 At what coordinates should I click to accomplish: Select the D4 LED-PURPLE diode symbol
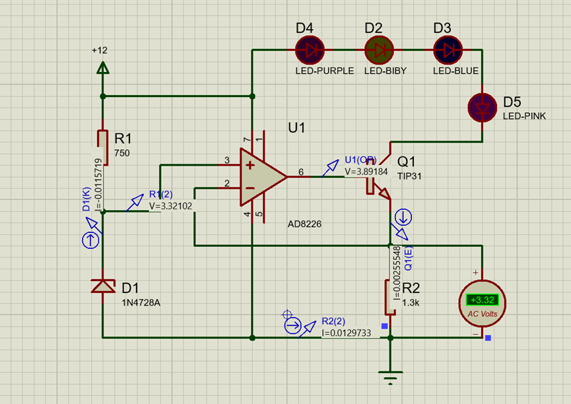pos(310,50)
